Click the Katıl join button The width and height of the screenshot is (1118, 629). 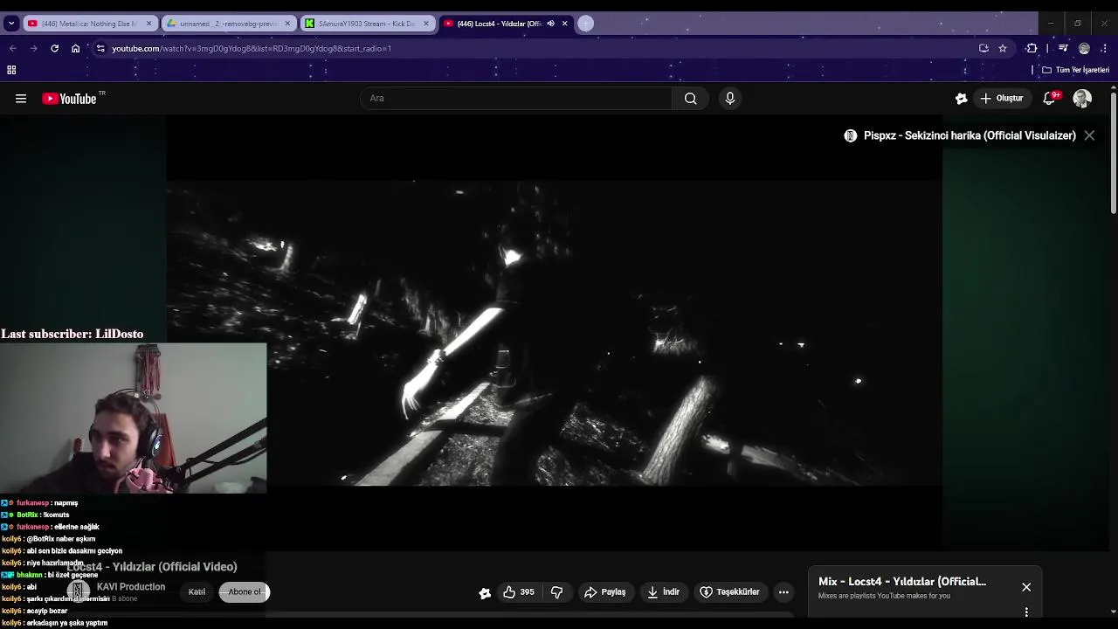[x=197, y=592]
